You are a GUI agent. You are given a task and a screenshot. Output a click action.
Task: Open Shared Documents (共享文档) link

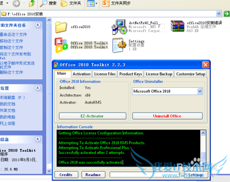click(7, 110)
